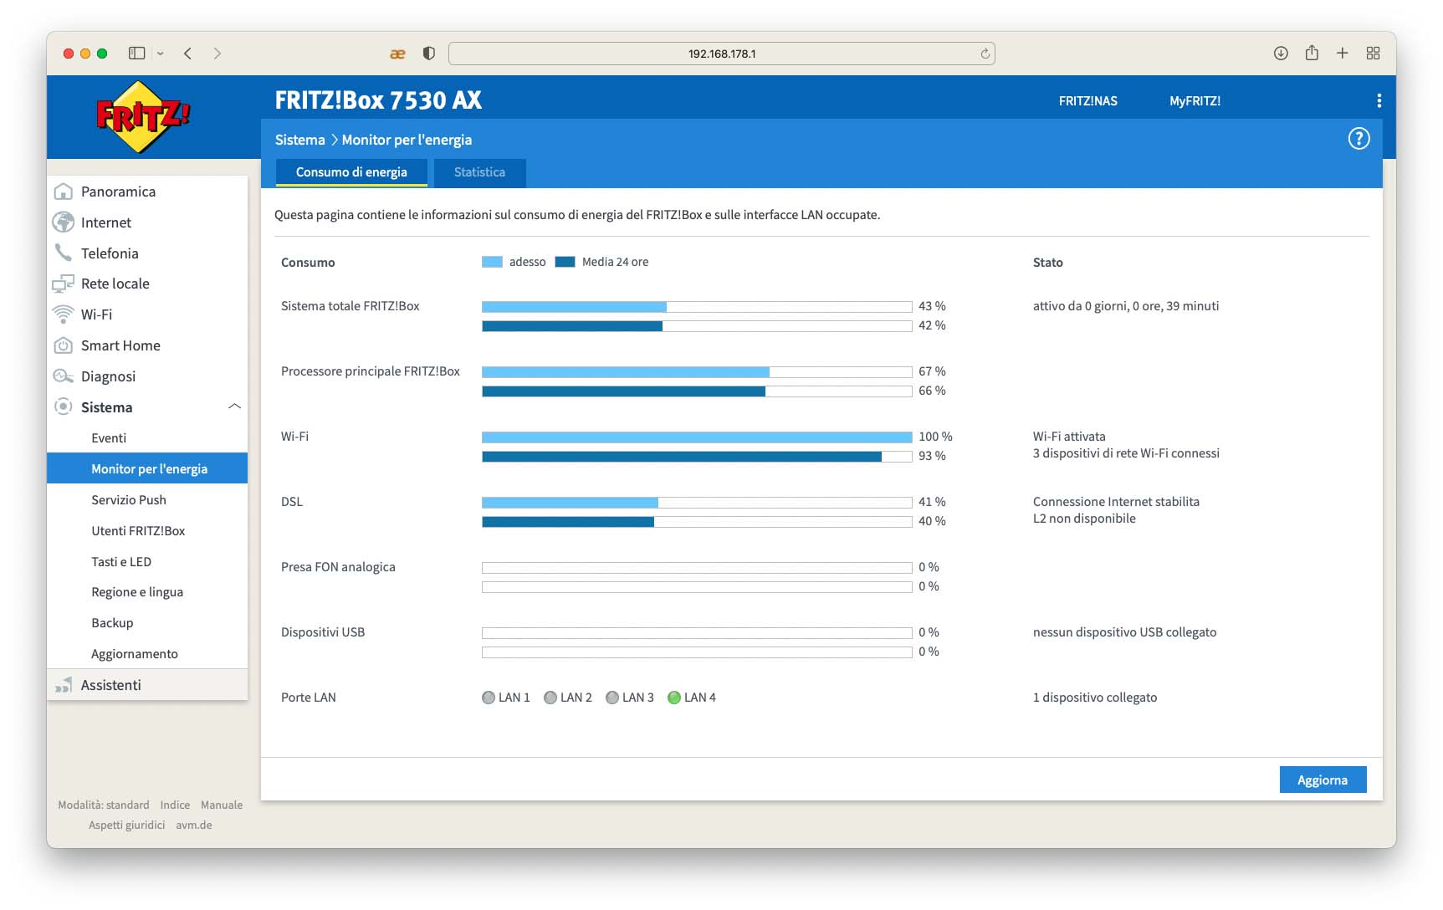Reload the page with the refresh icon
The width and height of the screenshot is (1443, 910).
pos(985,54)
